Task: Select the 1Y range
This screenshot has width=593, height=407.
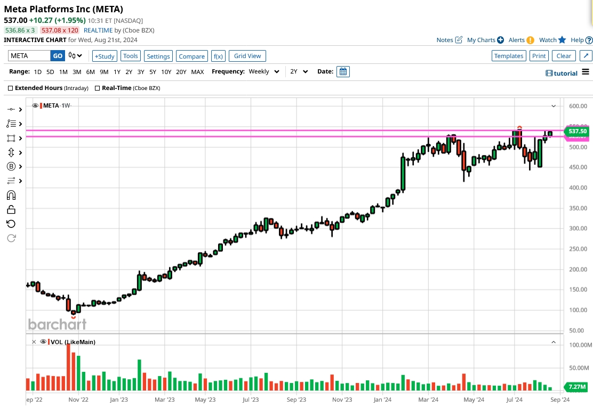Action: (117, 72)
